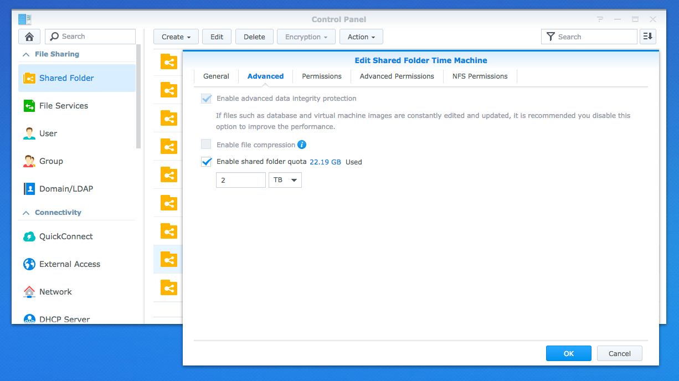The height and width of the screenshot is (381, 679).
Task: Open DHCP Server in sidebar
Action: (x=77, y=318)
